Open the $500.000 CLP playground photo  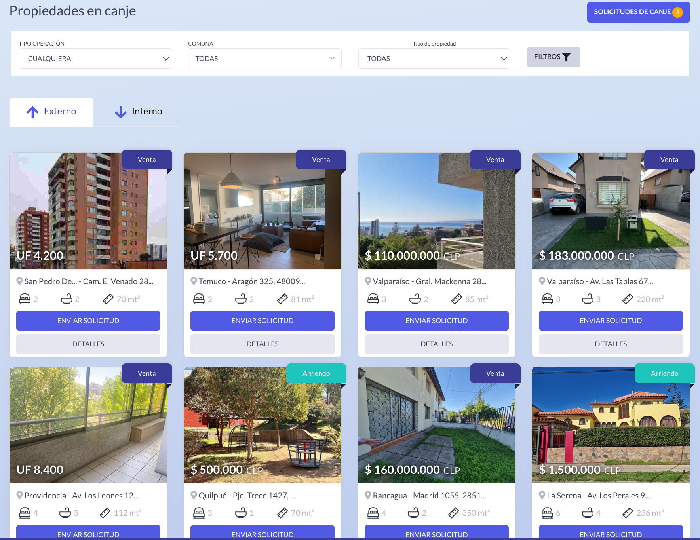coord(262,425)
